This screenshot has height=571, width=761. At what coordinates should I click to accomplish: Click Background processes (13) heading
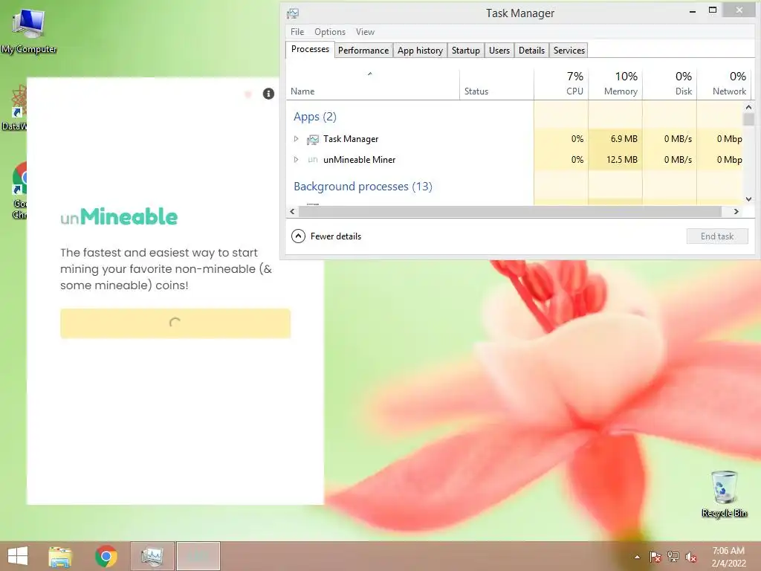(363, 187)
